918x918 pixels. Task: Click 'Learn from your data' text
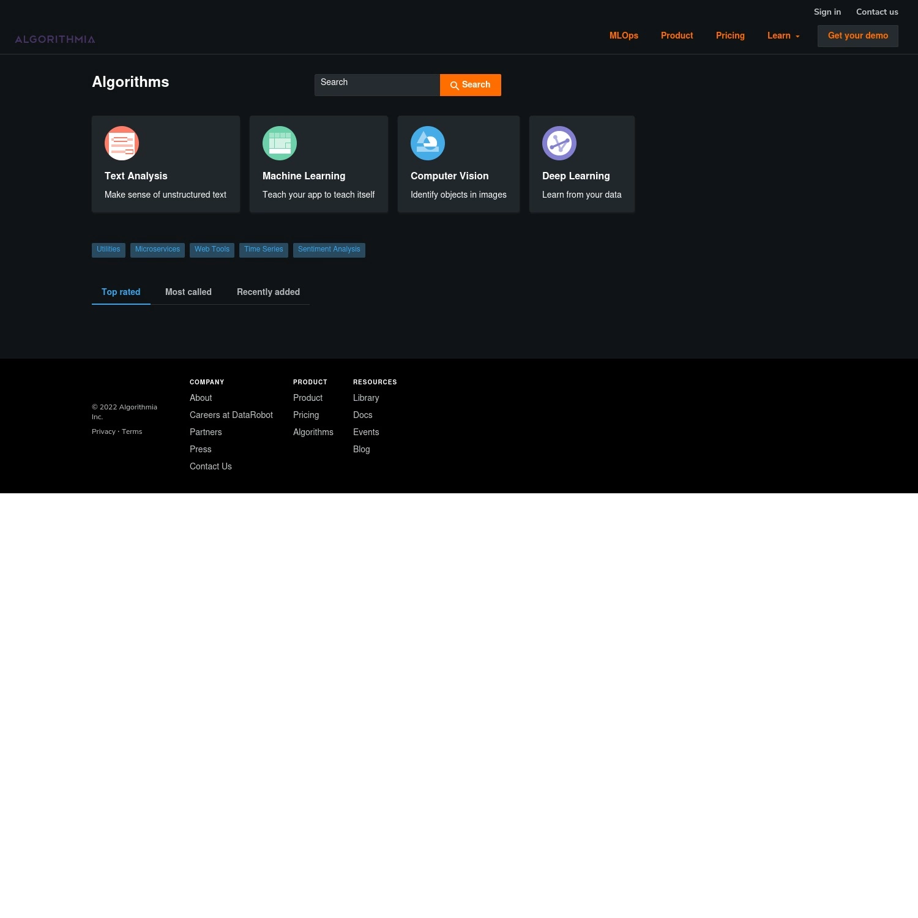coord(581,195)
